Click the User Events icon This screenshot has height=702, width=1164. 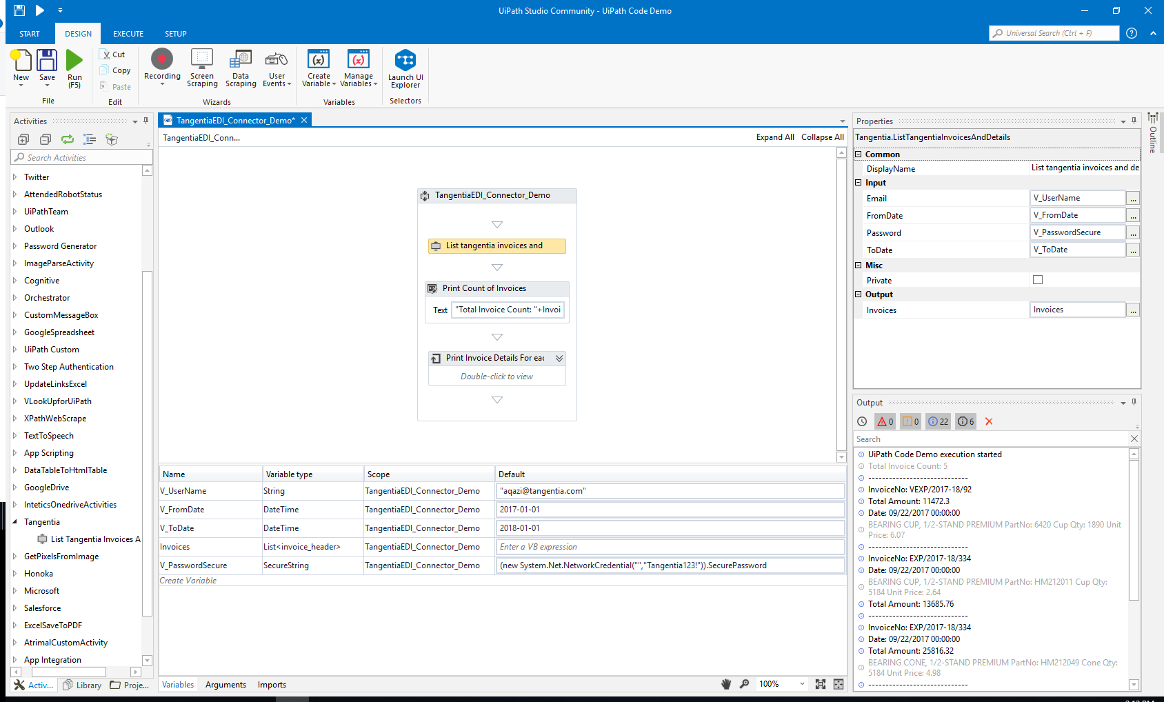[277, 59]
